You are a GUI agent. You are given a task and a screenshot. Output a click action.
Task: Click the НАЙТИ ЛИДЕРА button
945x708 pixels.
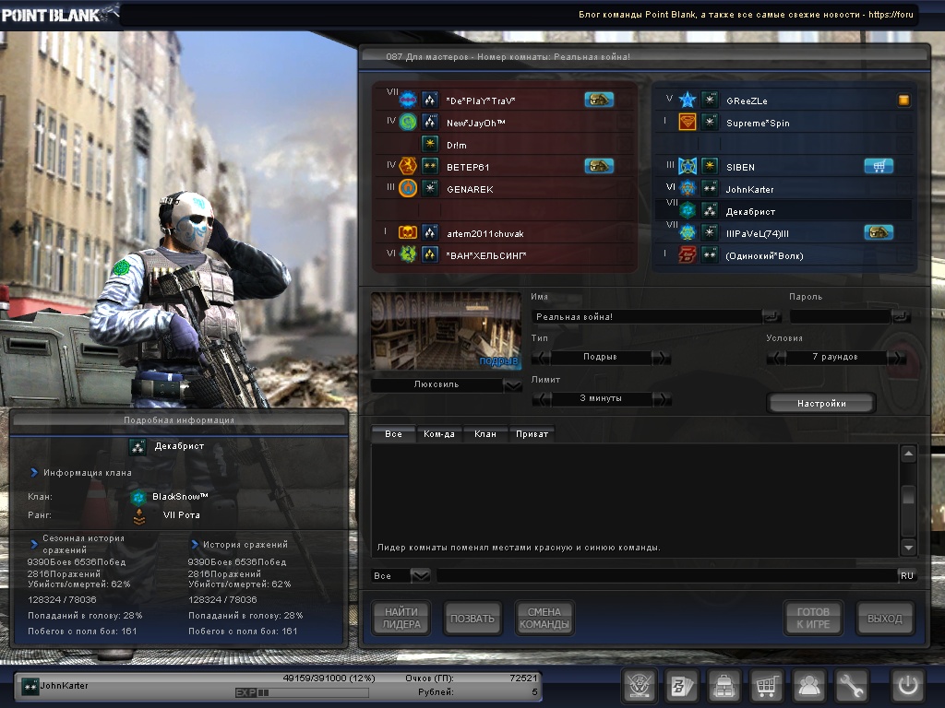point(401,619)
